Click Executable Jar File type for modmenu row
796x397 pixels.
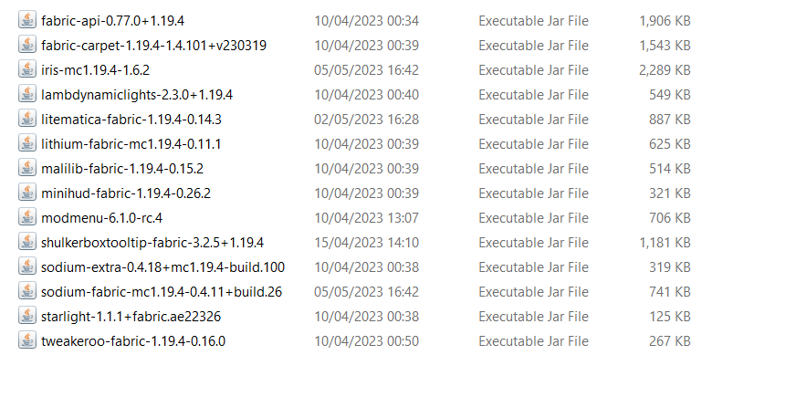533,218
